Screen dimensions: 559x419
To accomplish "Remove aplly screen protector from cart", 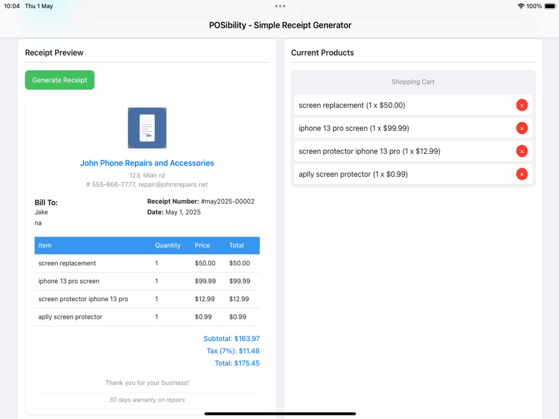I will pyautogui.click(x=521, y=174).
